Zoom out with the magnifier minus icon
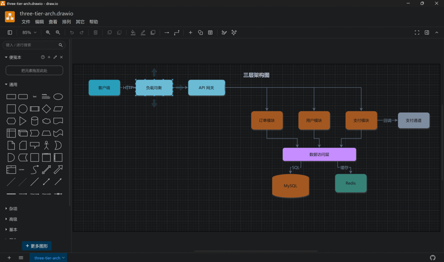The height and width of the screenshot is (262, 444). coord(58,32)
